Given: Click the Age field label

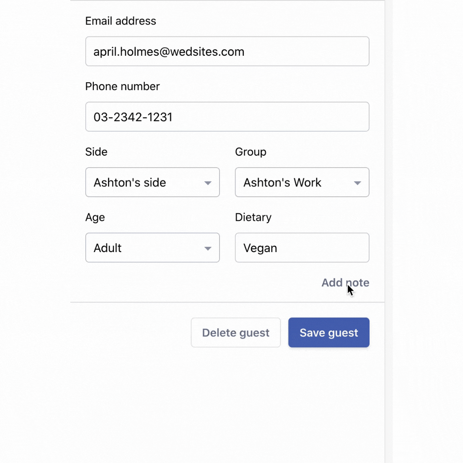Looking at the screenshot, I should pos(95,217).
